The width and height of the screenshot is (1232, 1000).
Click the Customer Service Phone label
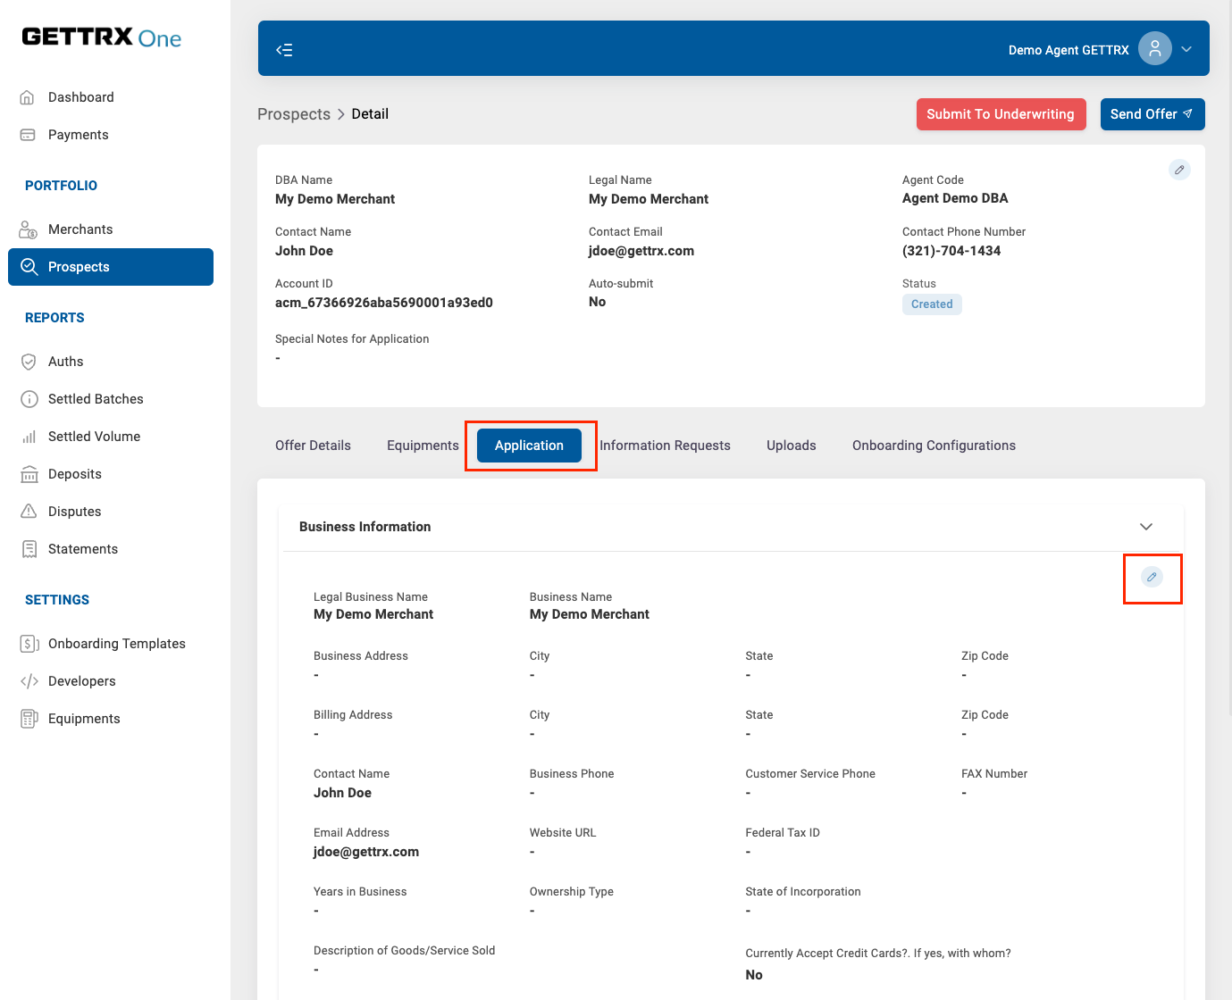[x=810, y=774]
